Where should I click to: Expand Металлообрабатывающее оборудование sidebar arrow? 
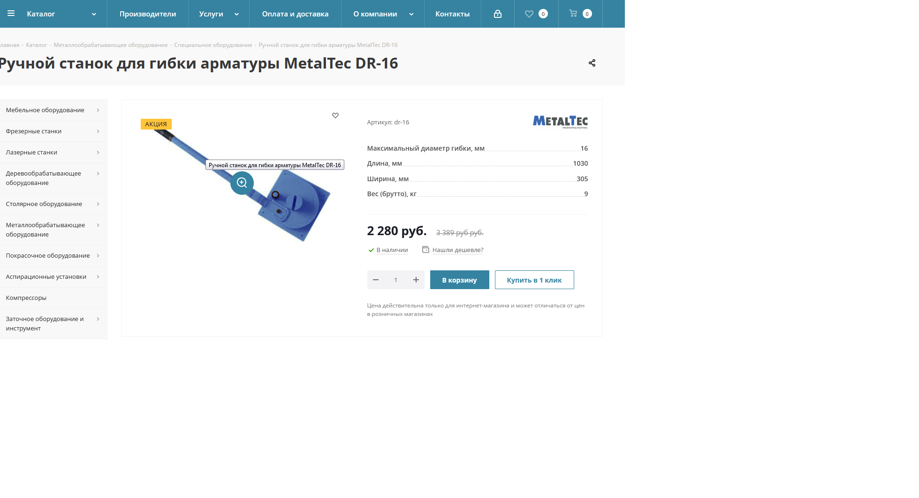[x=98, y=225]
